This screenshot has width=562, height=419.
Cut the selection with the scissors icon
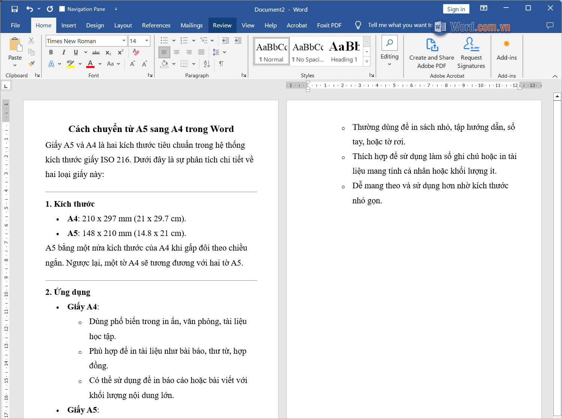pyautogui.click(x=31, y=41)
